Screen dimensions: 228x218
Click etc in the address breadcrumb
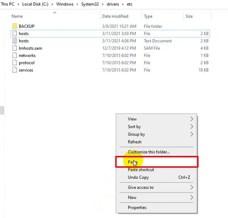[x=129, y=4]
